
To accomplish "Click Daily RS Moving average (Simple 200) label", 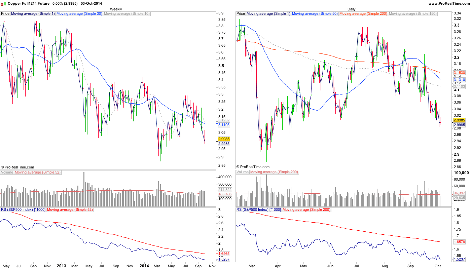I will point(306,210).
